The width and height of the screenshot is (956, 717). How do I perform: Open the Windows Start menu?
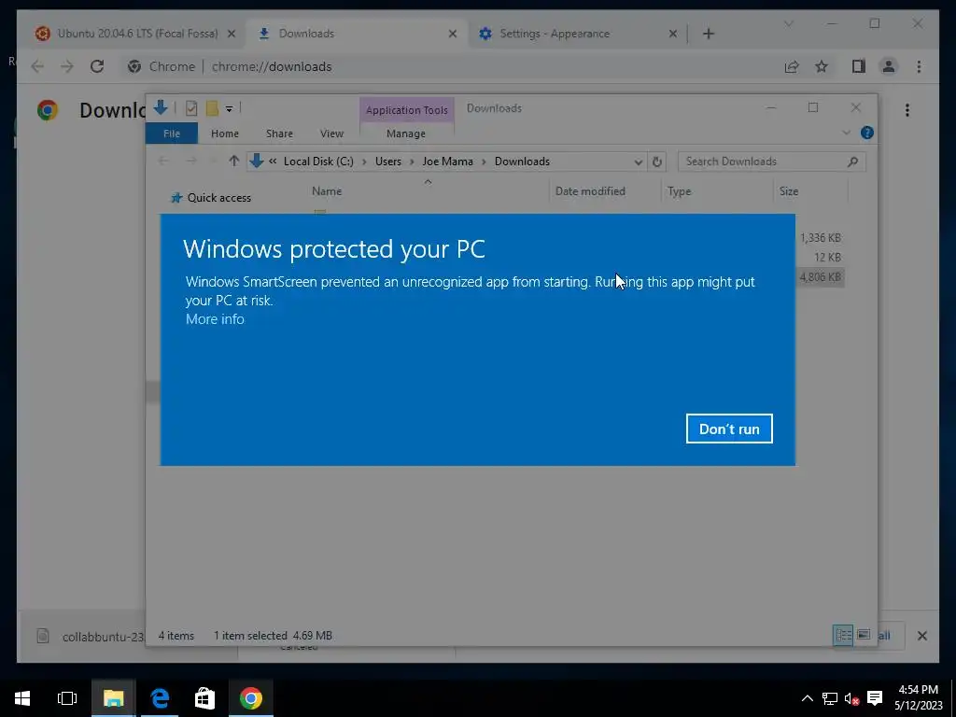[22, 698]
